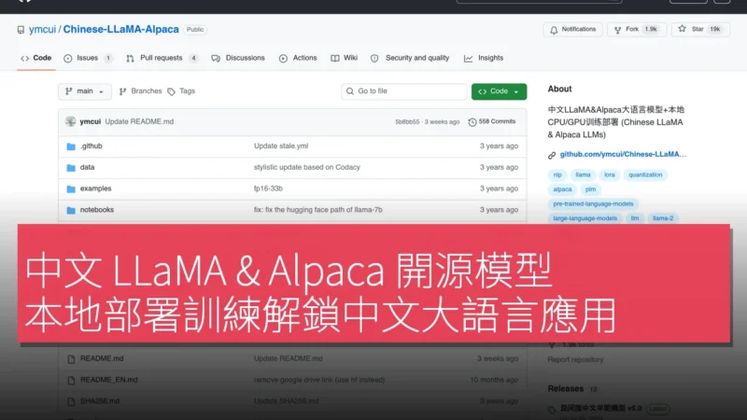Viewport: 747px width, 420px height.
Task: Open the README.md file
Action: [x=102, y=358]
